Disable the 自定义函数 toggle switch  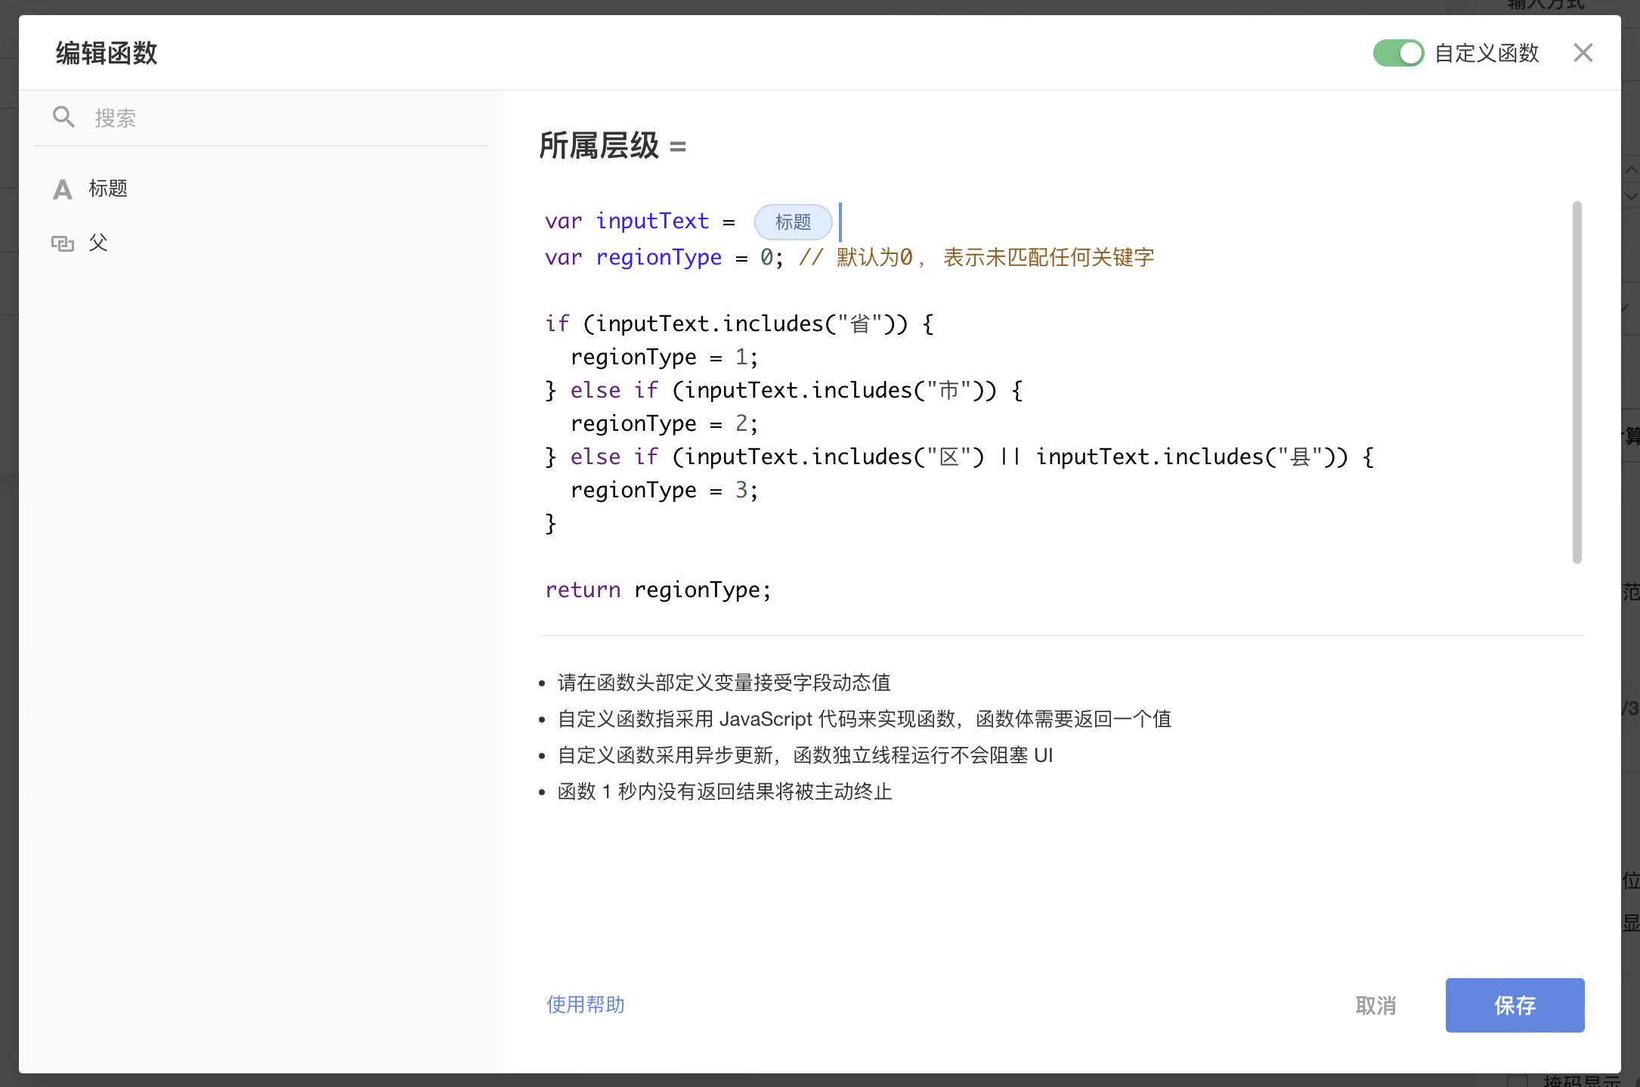pos(1398,53)
